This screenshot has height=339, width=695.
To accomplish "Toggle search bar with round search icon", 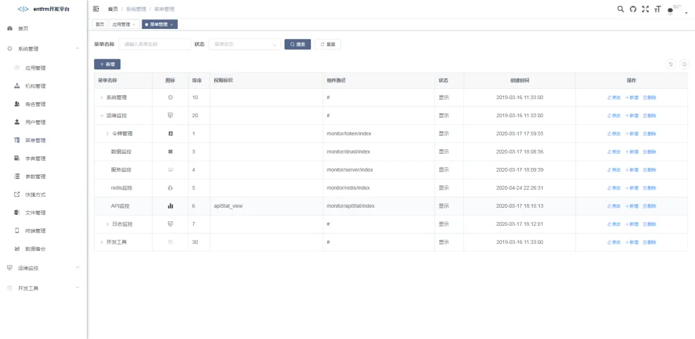I will (x=684, y=64).
